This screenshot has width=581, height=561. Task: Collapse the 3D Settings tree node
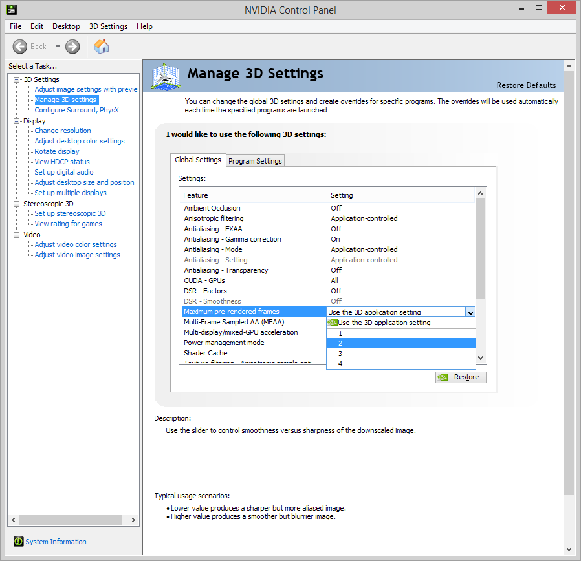point(16,79)
